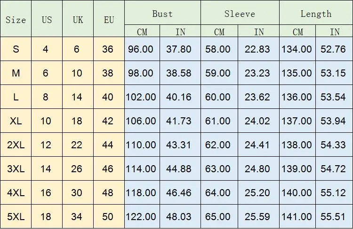Click the Size column header
Image resolution: width=353 pixels, height=229 pixels.
16,19
